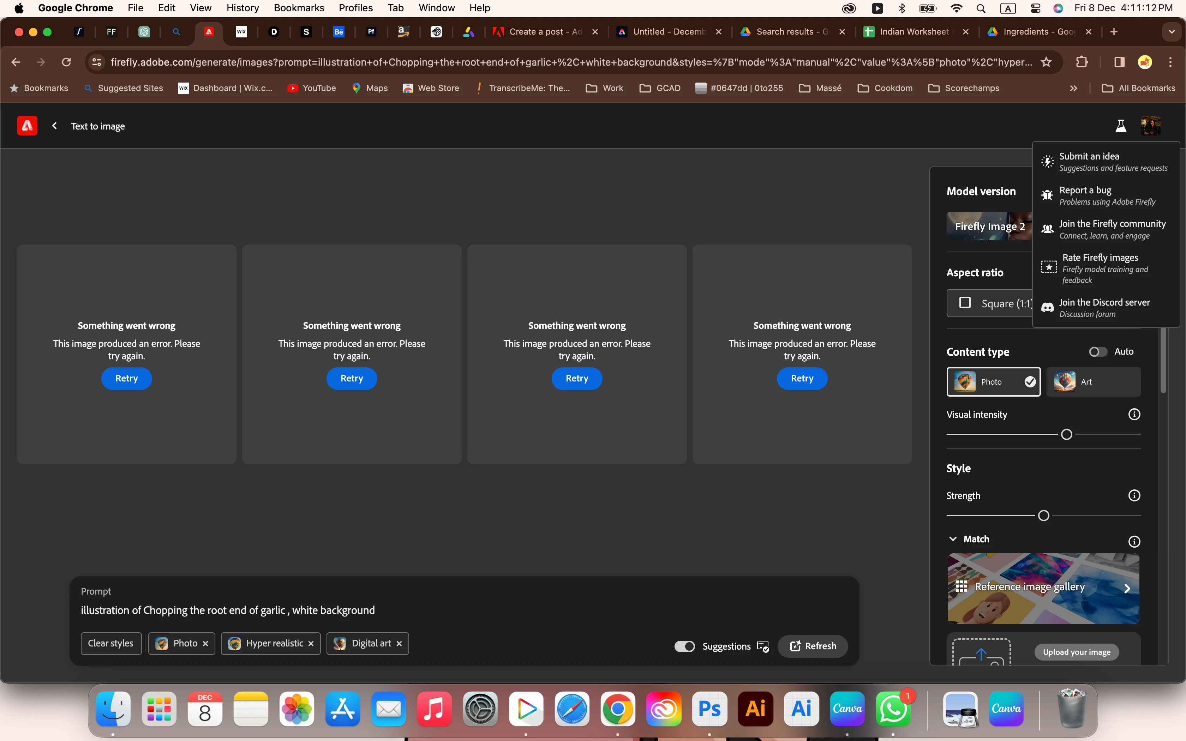Viewport: 1186px width, 741px height.
Task: Open Reference image gallery arrow
Action: pos(1127,588)
